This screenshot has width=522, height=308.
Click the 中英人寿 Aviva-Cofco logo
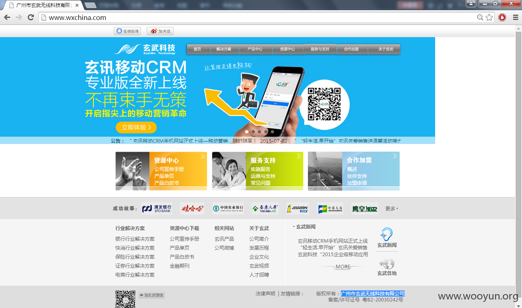pyautogui.click(x=330, y=208)
